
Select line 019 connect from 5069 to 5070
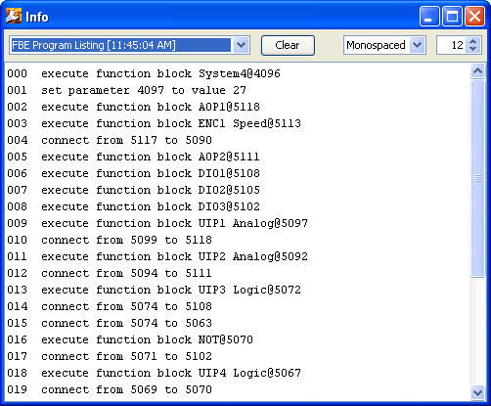click(110, 389)
